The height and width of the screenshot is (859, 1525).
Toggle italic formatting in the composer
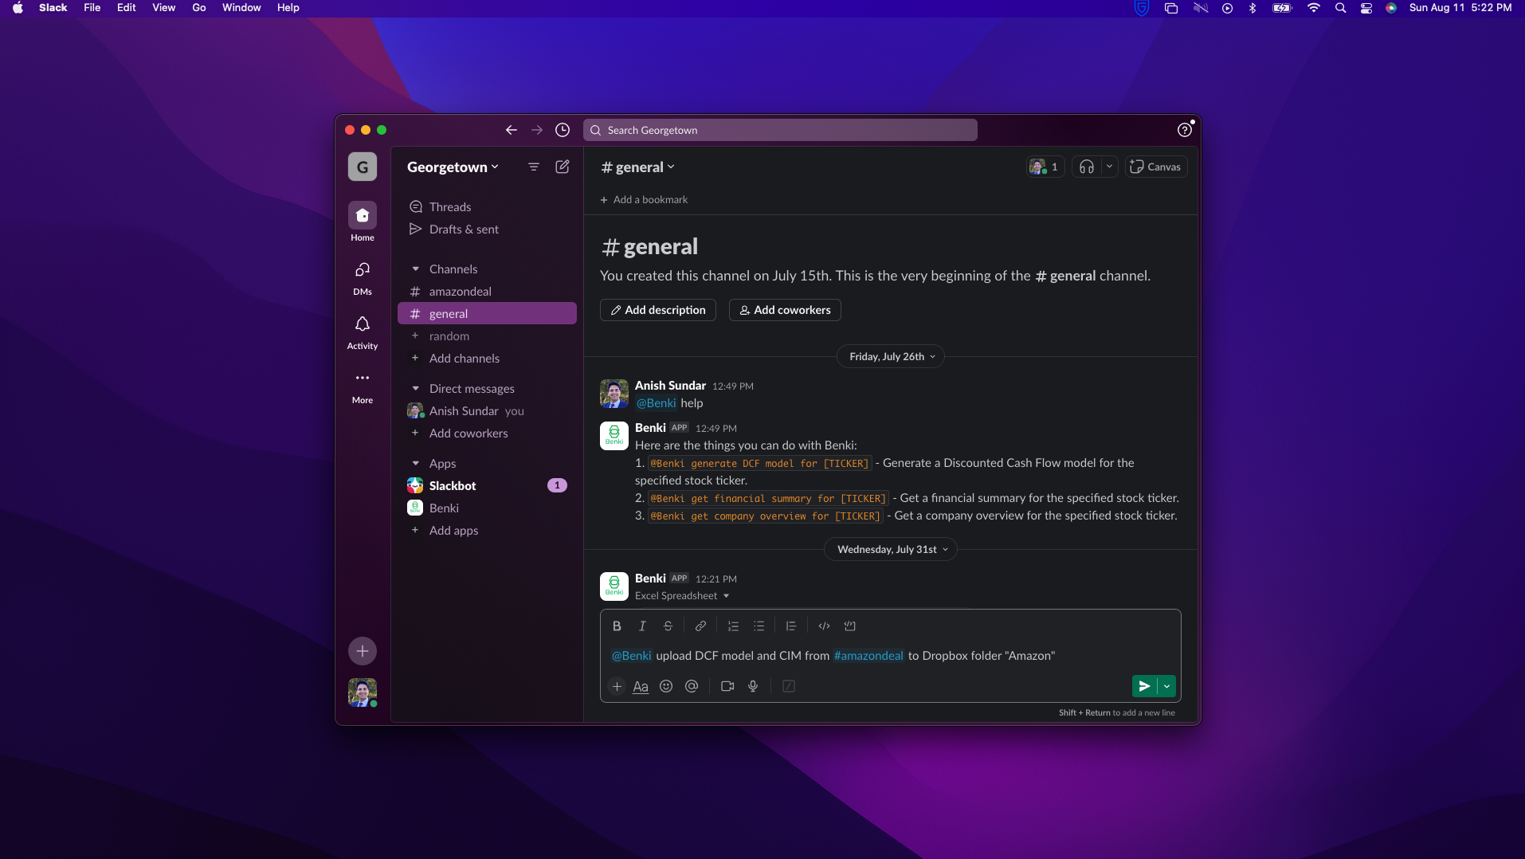click(x=642, y=626)
